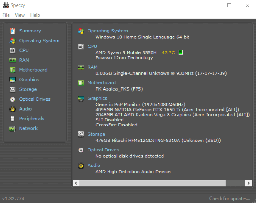Viewport: 256px width, 203px height.
Task: Go to the CPU section in sidebar
Action: point(24,50)
